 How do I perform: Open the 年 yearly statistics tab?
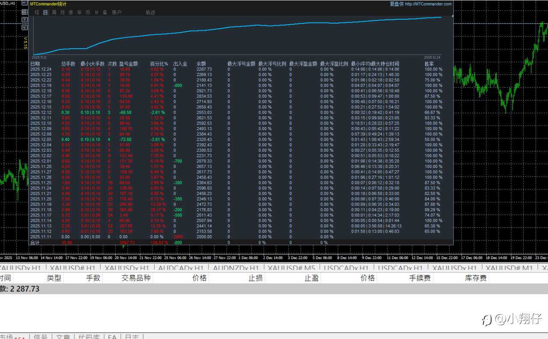(79, 12)
